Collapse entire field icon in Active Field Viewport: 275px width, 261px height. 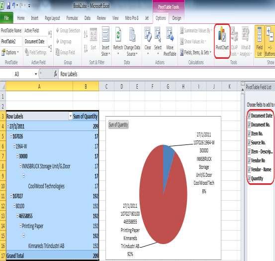click(x=50, y=48)
